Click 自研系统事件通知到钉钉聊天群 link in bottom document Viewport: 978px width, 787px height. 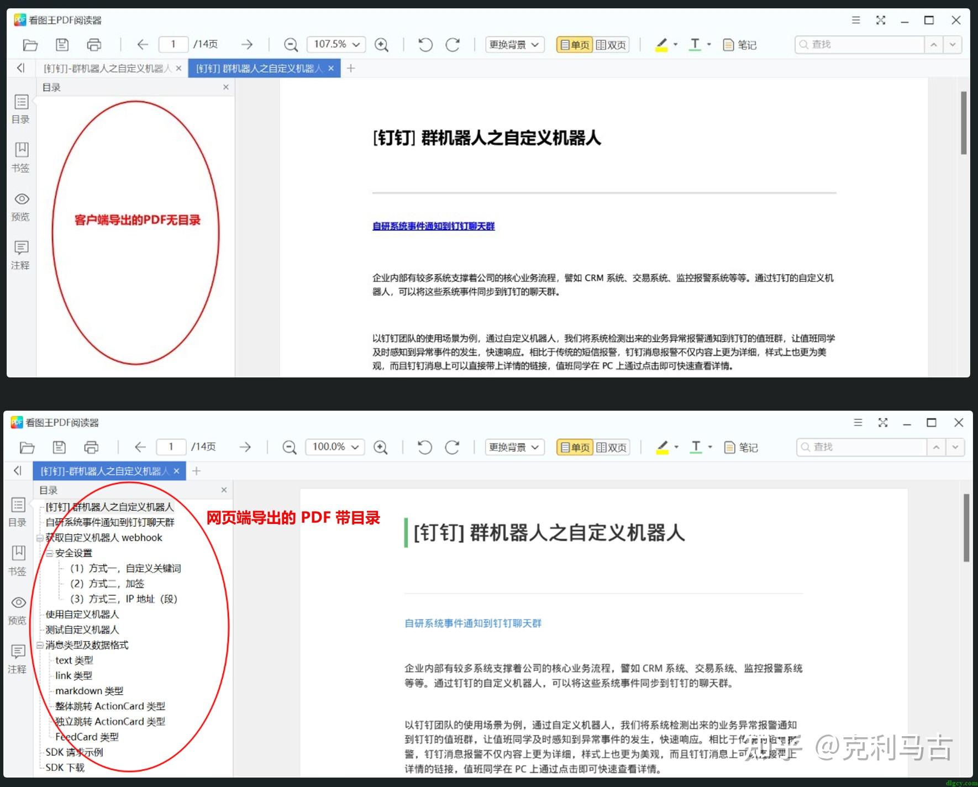(x=473, y=623)
